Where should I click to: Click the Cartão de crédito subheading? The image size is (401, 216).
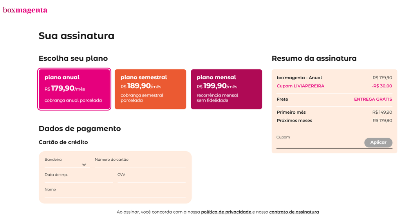[x=63, y=142]
